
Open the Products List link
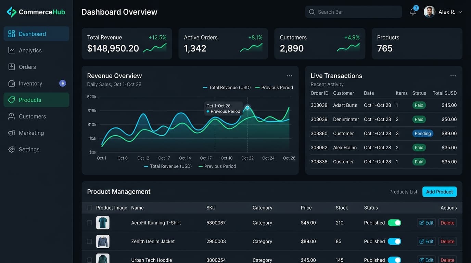click(403, 192)
